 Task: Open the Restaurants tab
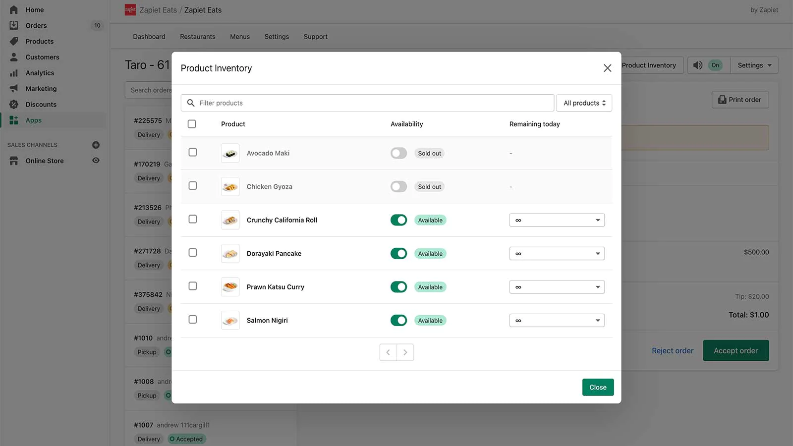pos(197,37)
